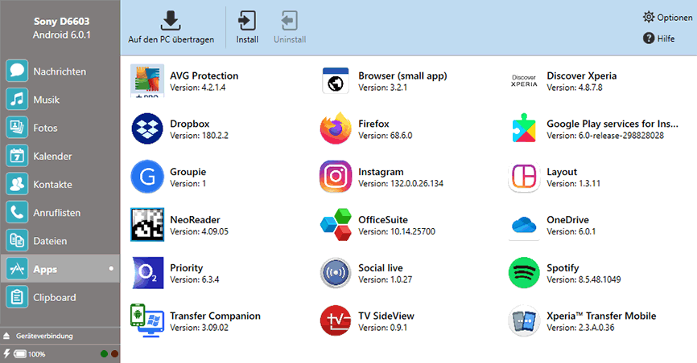Open Fotos section icon

tap(17, 128)
